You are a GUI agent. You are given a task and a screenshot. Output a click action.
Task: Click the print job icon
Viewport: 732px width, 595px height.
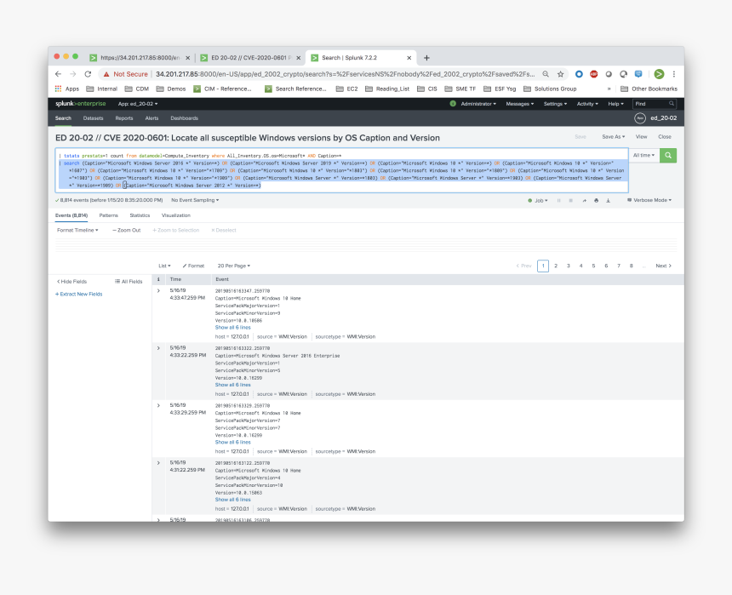596,200
